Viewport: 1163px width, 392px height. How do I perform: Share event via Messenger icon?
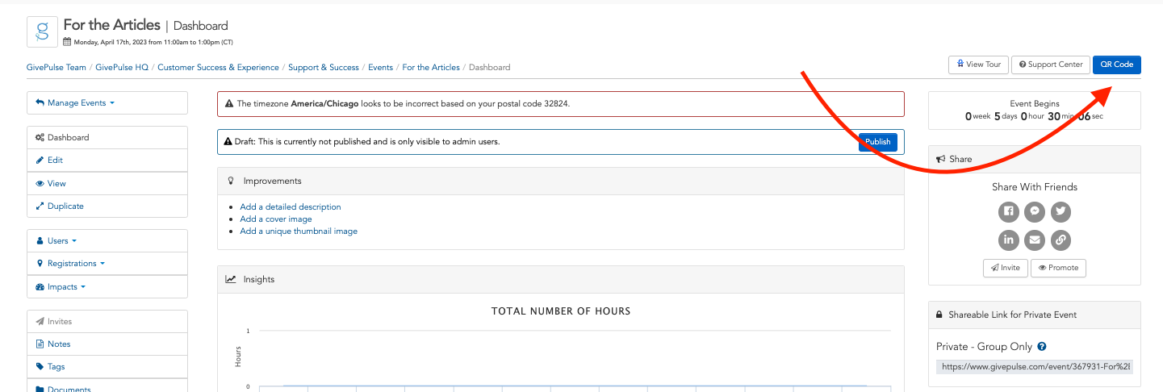[1035, 212]
